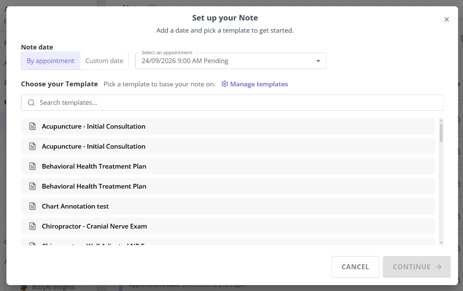Pick the second Behavioral Health Treatment Plan template
Screen dimensions: 463x291
[x=228, y=187]
